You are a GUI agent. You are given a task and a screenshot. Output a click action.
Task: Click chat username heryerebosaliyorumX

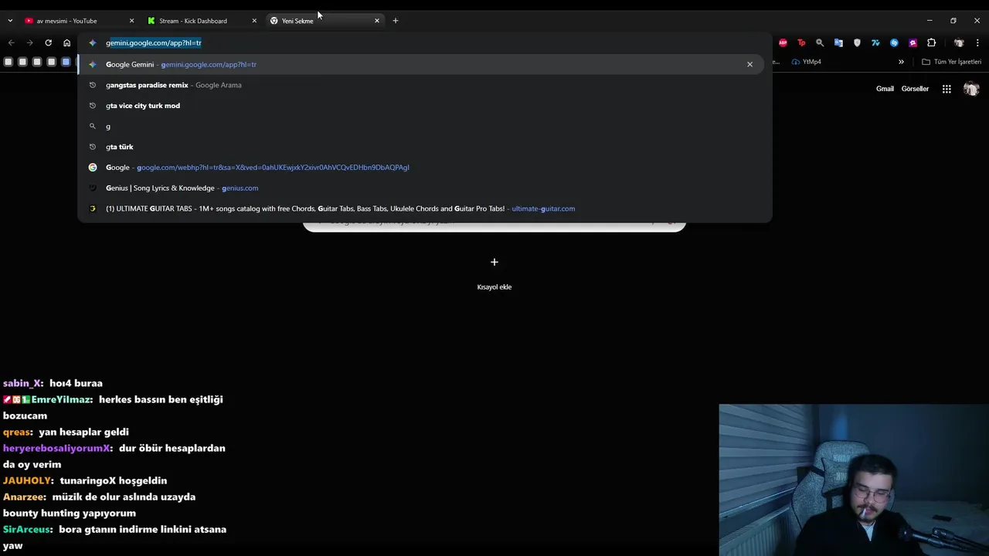(x=56, y=448)
